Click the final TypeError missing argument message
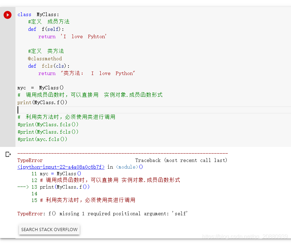Viewport: 291px width, 243px height. (102, 214)
